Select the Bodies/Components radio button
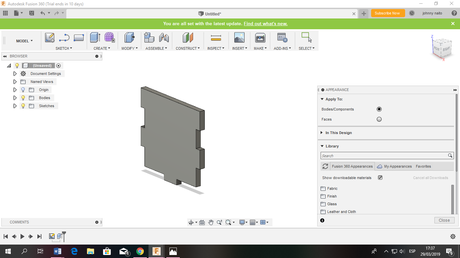Image resolution: width=460 pixels, height=258 pixels. [x=379, y=109]
